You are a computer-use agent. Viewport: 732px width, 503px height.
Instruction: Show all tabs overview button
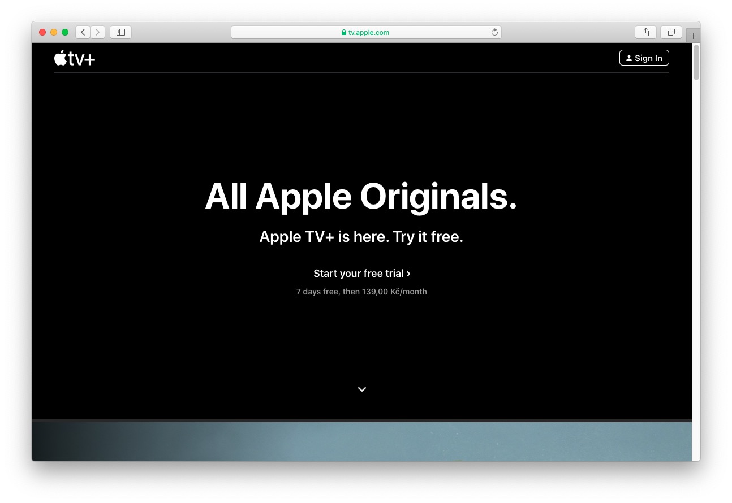coord(671,32)
